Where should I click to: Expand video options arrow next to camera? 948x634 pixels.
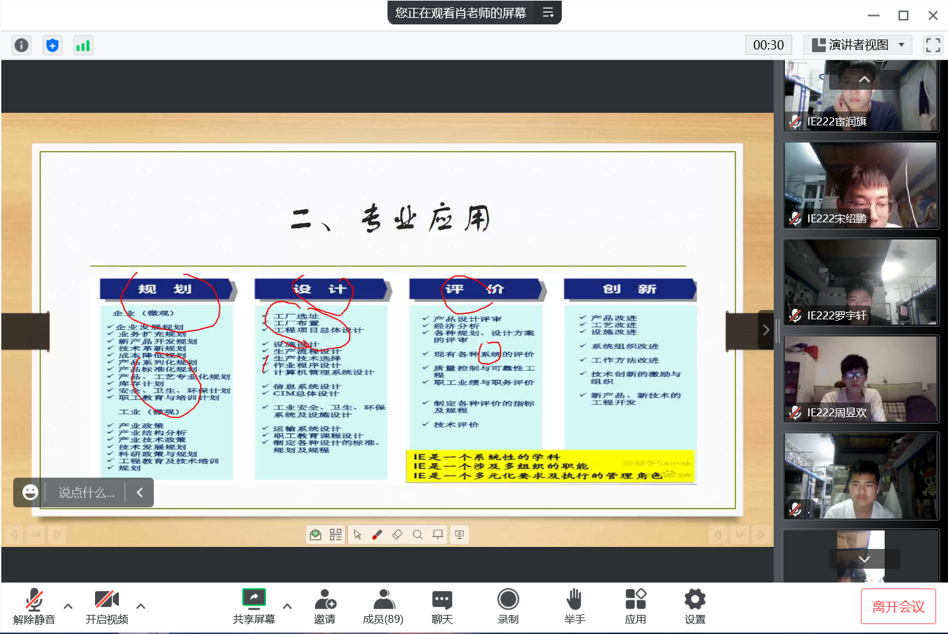pyautogui.click(x=141, y=606)
